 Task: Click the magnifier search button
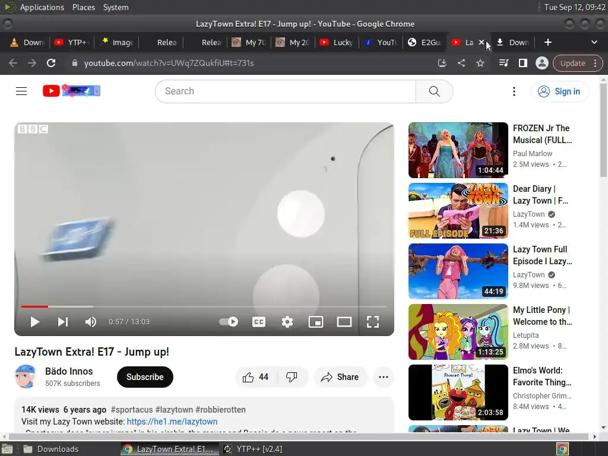[x=434, y=91]
